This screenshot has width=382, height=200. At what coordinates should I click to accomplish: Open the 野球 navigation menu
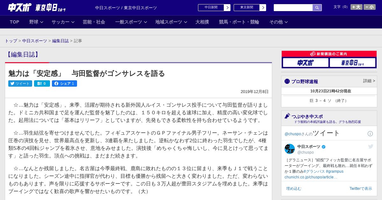(x=34, y=22)
